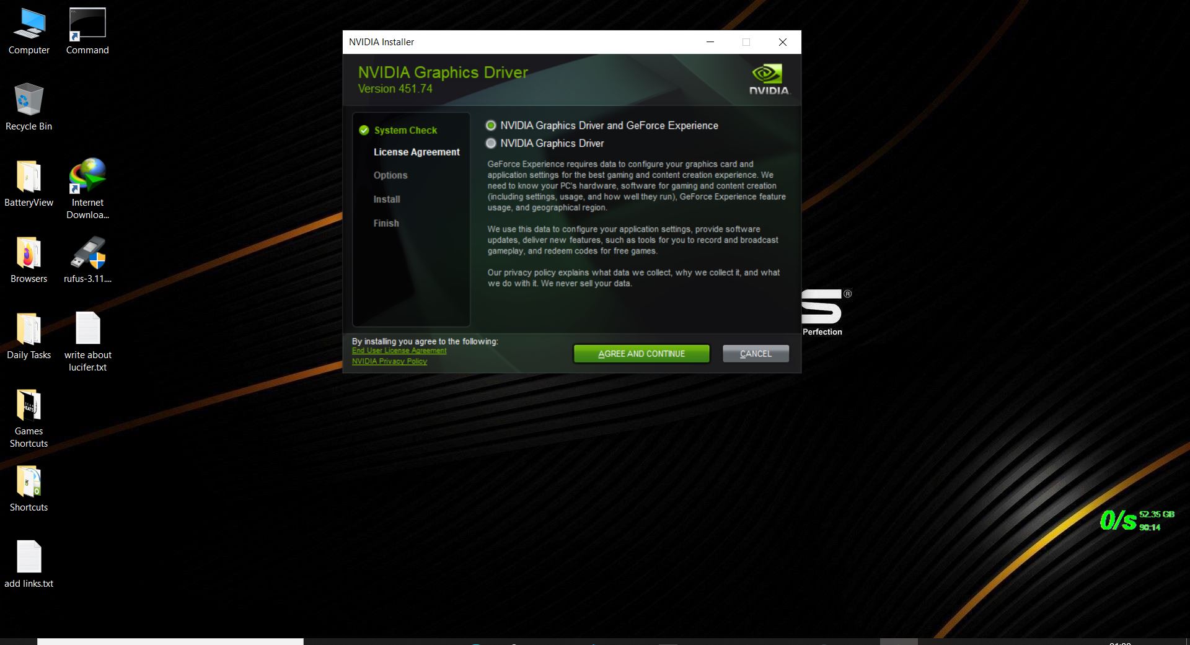Open the NVIDIA Privacy Policy link
The height and width of the screenshot is (645, 1190).
[x=389, y=361]
